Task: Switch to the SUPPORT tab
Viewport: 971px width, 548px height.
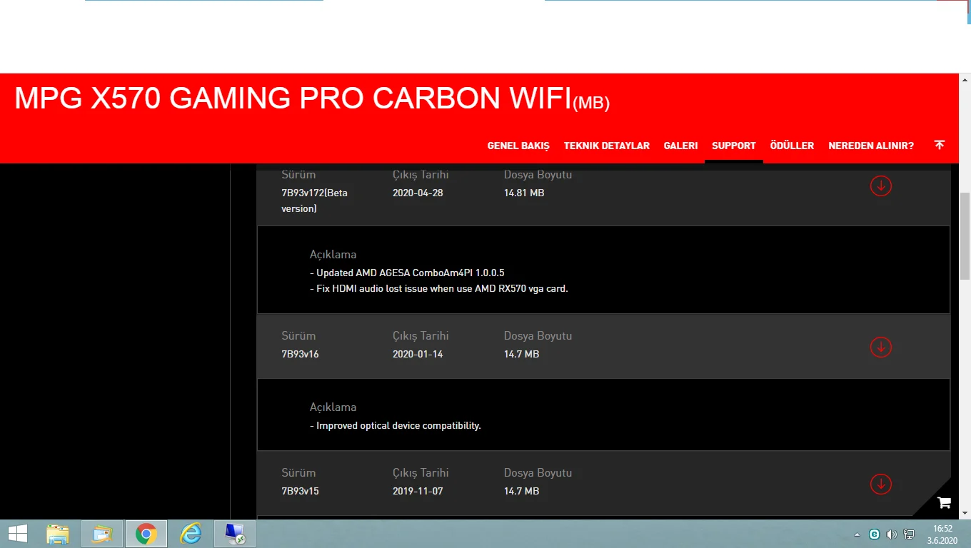Action: [x=733, y=145]
